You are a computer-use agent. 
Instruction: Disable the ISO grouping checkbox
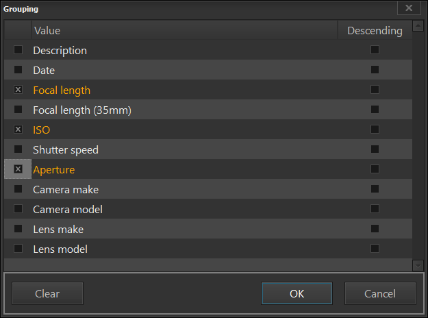coord(18,130)
